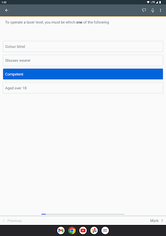Tap the back arrow in the header
The width and height of the screenshot is (166, 236).
6,10
